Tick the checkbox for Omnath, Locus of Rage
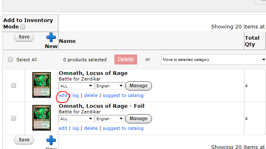Image resolution: width=266 pixels, height=149 pixels. coord(14,85)
